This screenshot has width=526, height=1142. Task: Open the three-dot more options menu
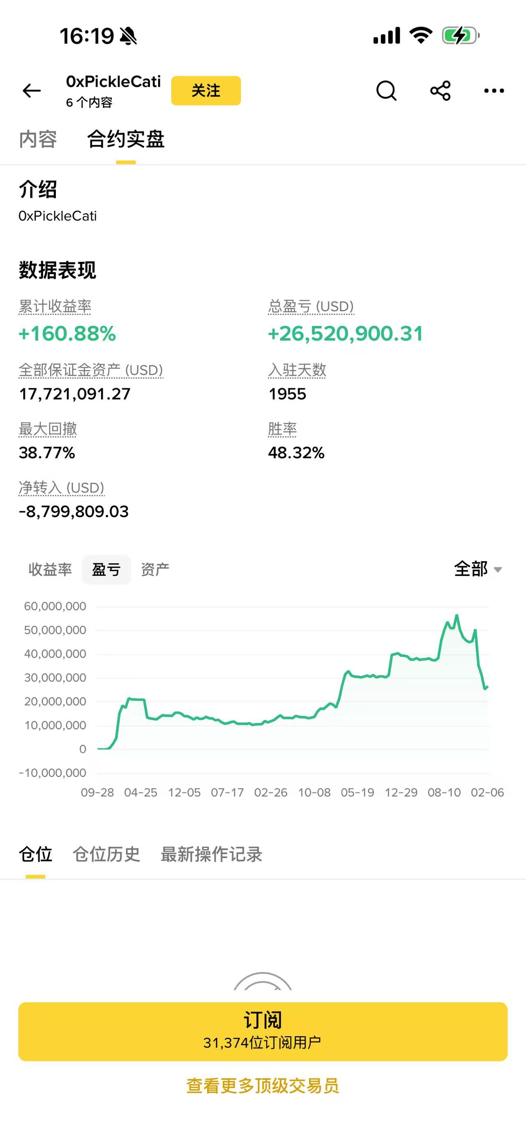point(494,91)
